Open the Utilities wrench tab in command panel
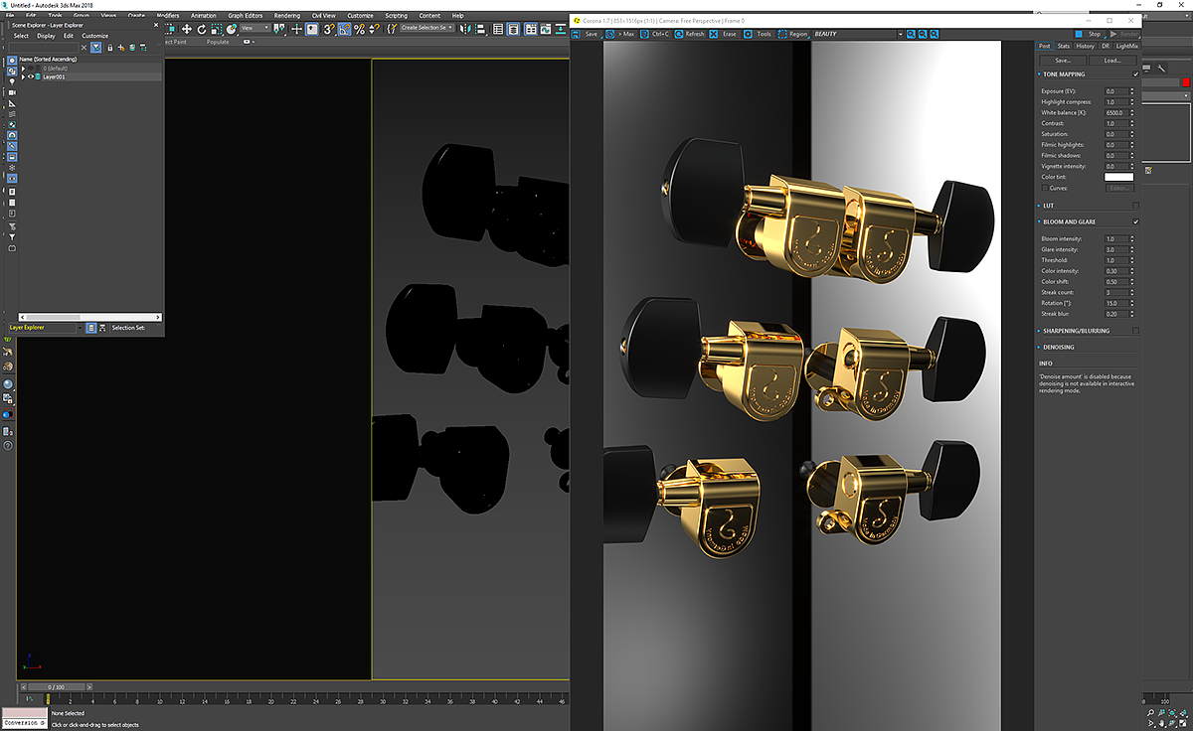1193x731 pixels. pyautogui.click(x=1161, y=69)
